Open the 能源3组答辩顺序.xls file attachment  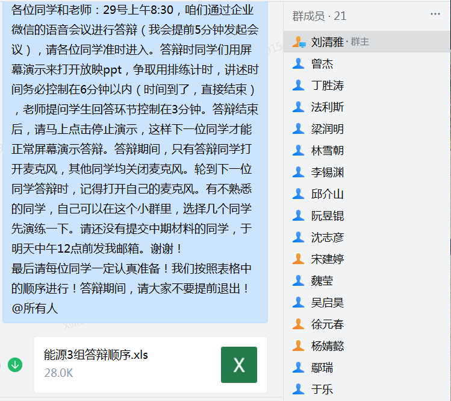pyautogui.click(x=96, y=355)
